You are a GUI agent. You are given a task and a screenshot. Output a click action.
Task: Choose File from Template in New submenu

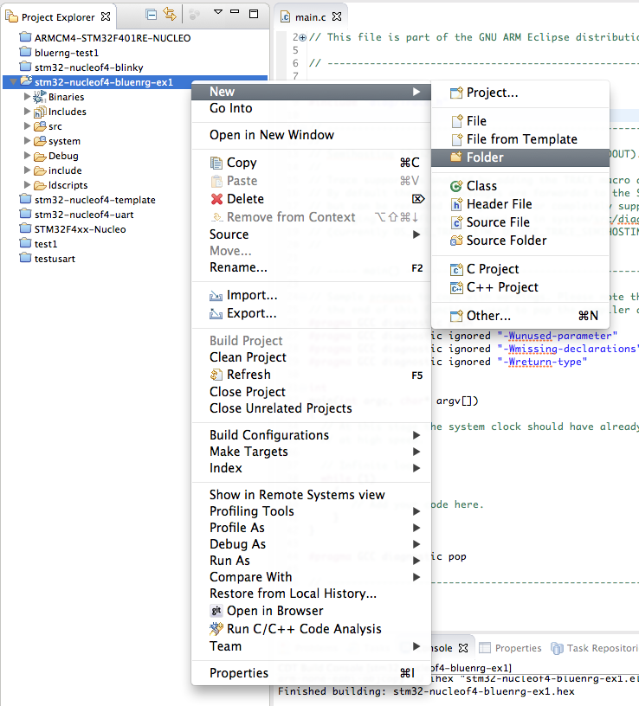point(520,139)
